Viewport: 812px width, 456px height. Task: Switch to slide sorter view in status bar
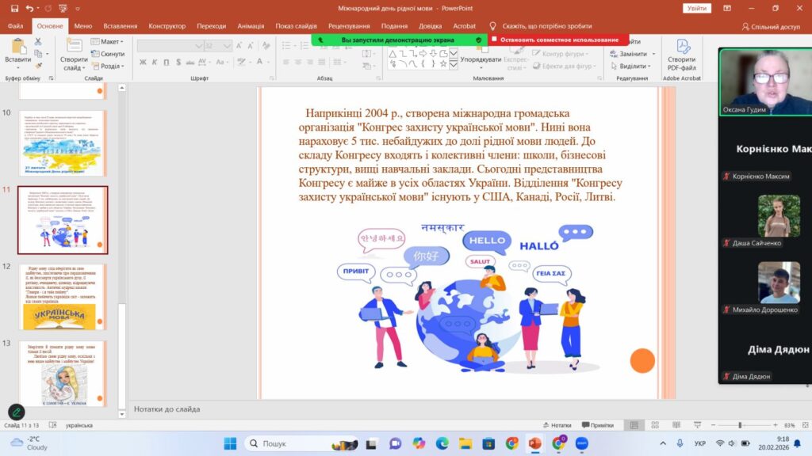tap(655, 425)
